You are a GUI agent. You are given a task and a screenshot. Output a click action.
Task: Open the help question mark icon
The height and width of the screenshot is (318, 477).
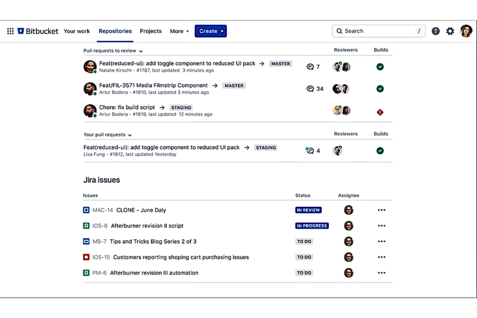435,31
